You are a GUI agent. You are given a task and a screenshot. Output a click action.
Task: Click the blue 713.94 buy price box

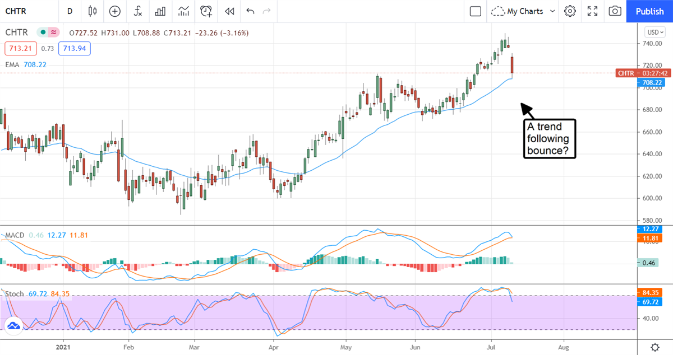point(75,49)
